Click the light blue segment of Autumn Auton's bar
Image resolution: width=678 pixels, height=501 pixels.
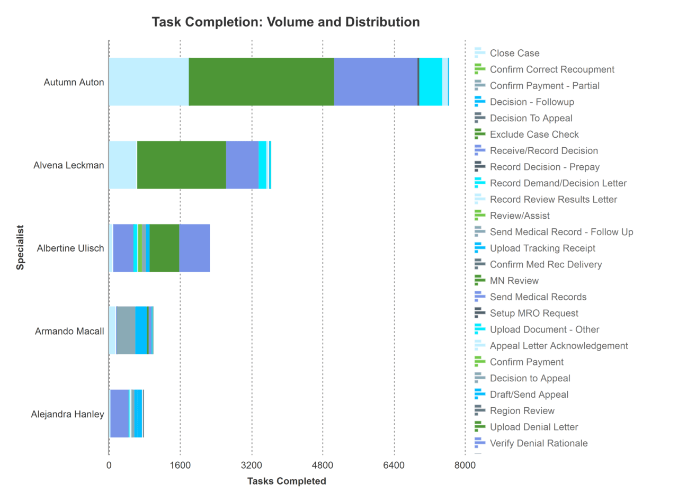coord(148,82)
